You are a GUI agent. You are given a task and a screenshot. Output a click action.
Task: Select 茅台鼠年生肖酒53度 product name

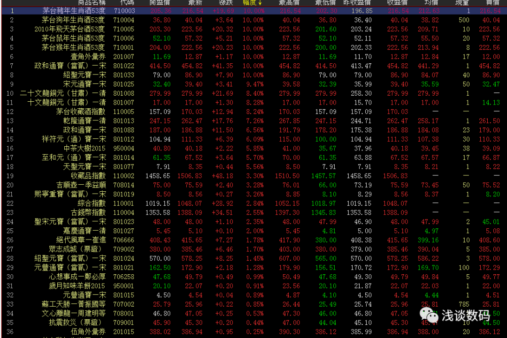(x=74, y=38)
